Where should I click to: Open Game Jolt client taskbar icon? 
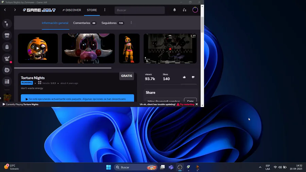pyautogui.click(x=188, y=167)
